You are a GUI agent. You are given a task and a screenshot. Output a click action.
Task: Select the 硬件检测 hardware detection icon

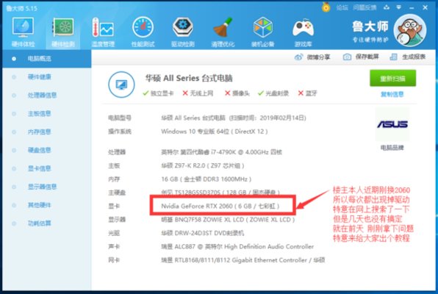(63, 32)
